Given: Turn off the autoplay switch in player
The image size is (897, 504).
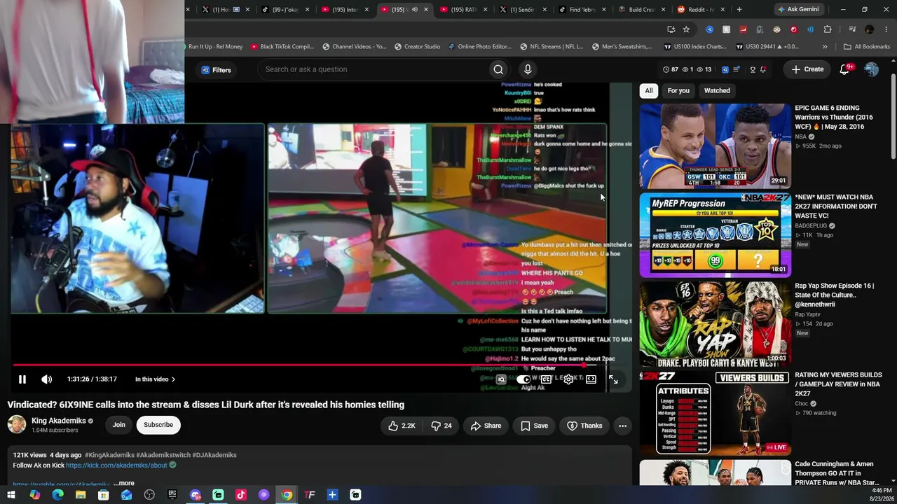Looking at the screenshot, I should (523, 379).
